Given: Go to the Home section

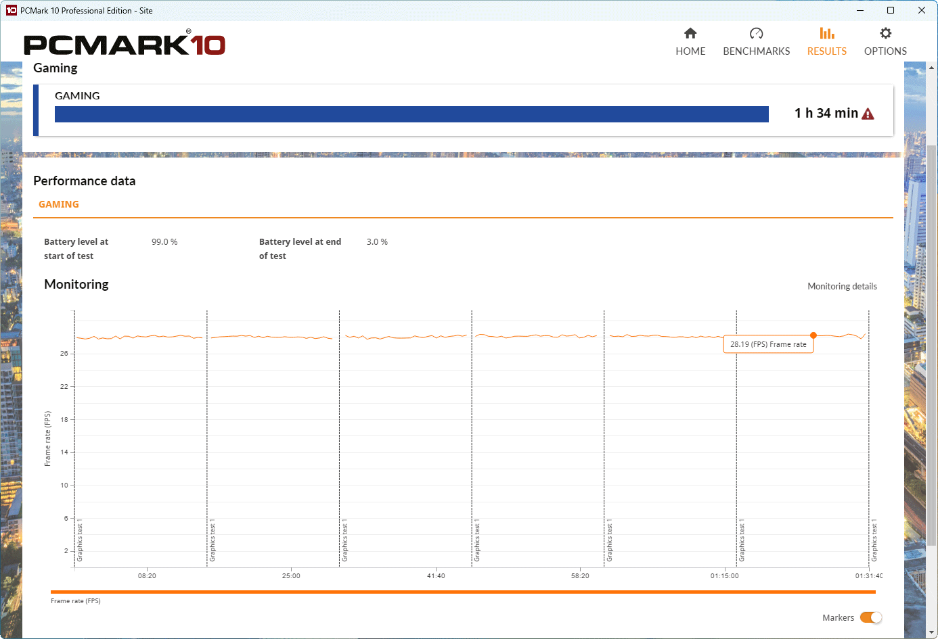Looking at the screenshot, I should point(690,42).
